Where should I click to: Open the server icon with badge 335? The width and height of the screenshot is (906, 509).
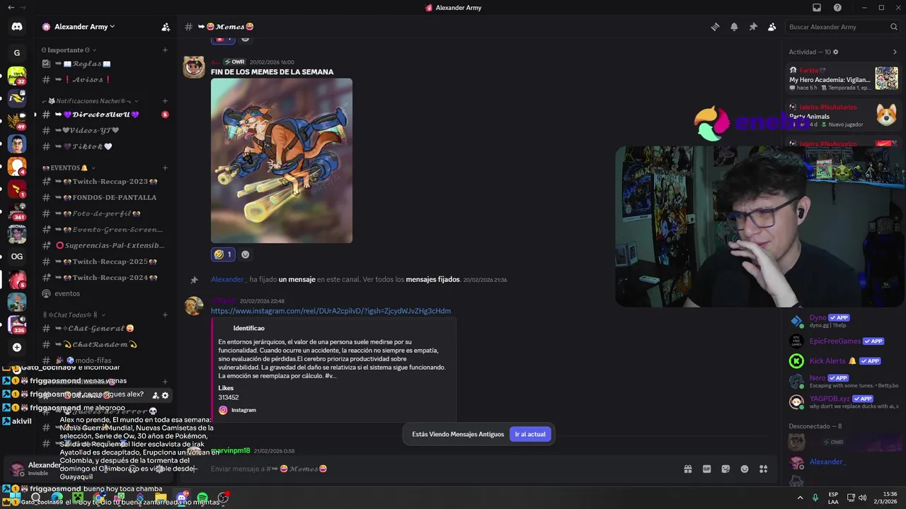(x=17, y=324)
